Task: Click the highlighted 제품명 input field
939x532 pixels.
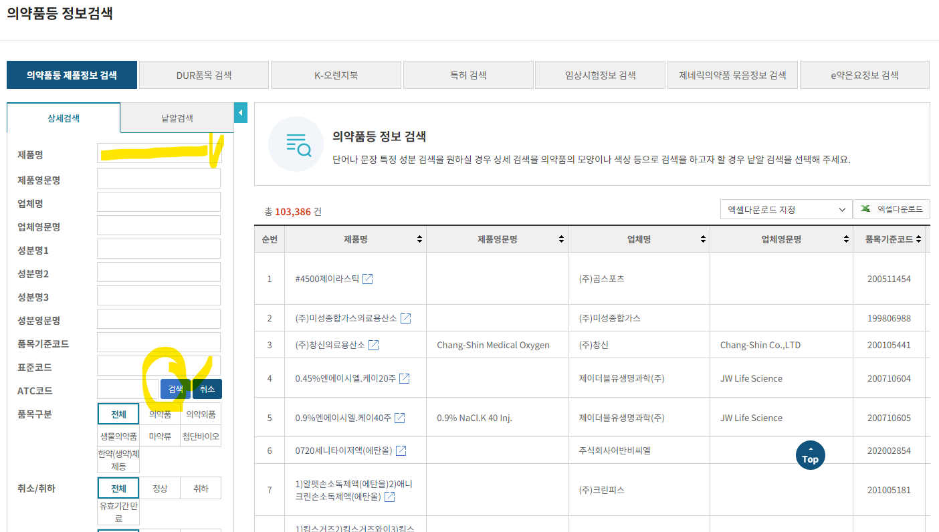Action: (x=158, y=154)
